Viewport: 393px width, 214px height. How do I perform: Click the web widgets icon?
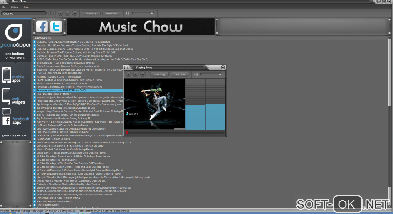(6, 96)
